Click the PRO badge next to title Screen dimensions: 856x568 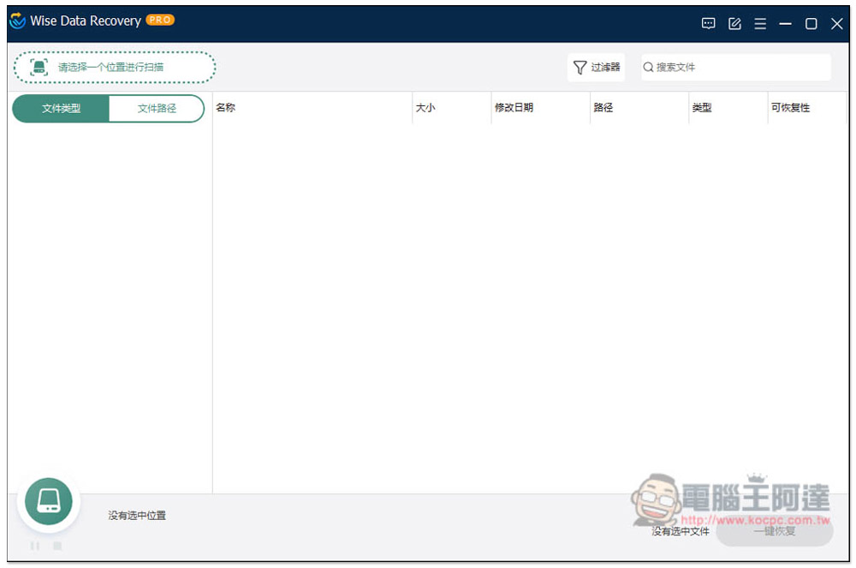[160, 21]
